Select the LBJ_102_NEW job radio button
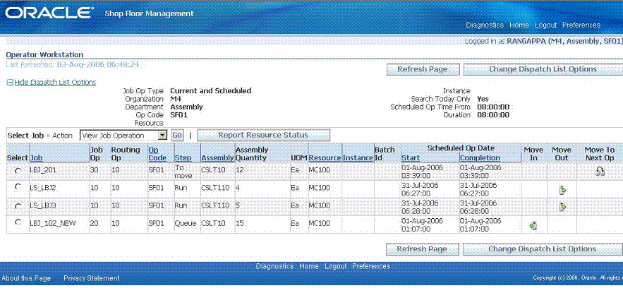Viewport: 623px width, 305px height. 18,222
